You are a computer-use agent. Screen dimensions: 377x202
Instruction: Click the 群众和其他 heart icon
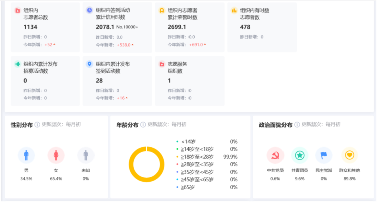coord(350,156)
